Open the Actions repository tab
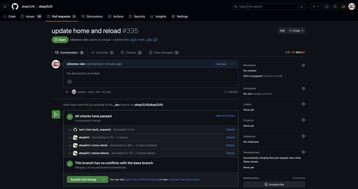 116,16
